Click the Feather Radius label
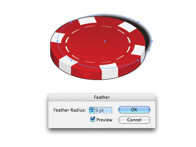 (70, 110)
